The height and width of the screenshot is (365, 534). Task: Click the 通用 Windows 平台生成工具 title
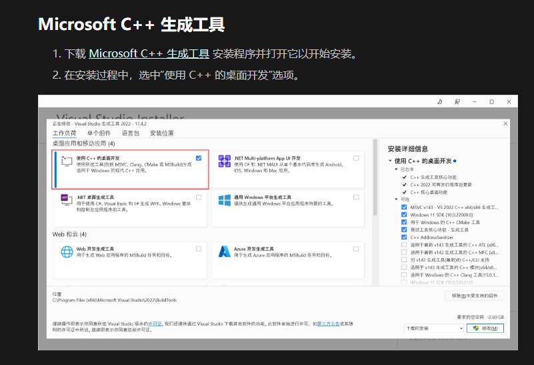[263, 198]
